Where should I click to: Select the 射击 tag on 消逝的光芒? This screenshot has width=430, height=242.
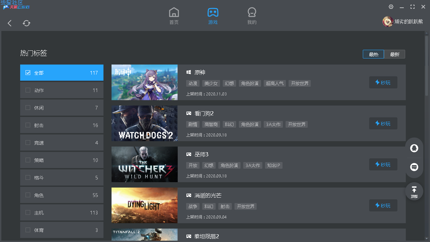point(225,206)
